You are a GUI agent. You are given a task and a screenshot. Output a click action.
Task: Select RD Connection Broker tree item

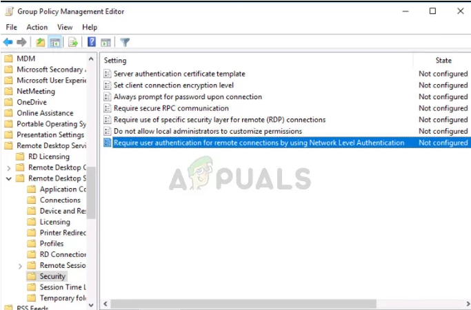coord(63,254)
